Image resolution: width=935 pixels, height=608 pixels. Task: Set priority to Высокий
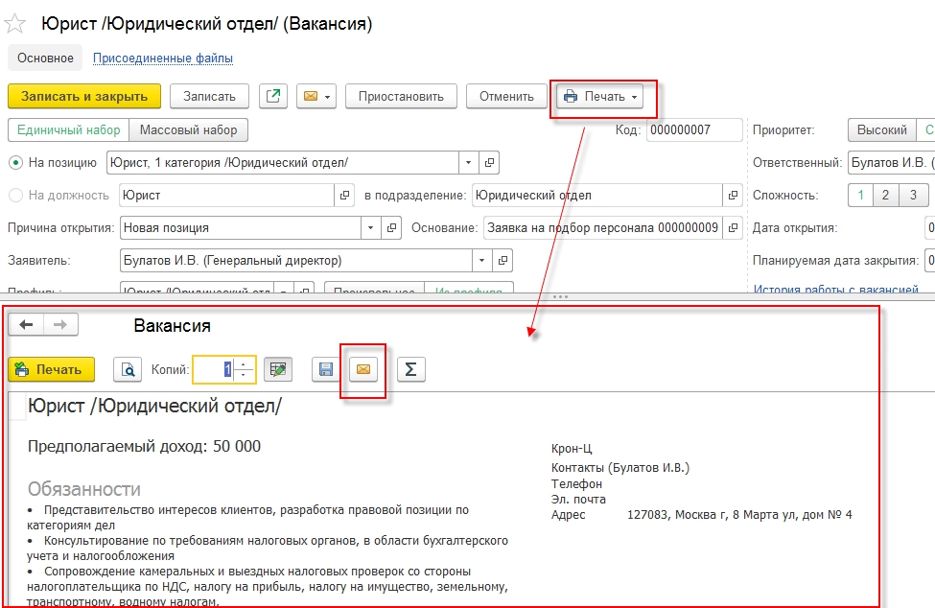click(x=881, y=130)
